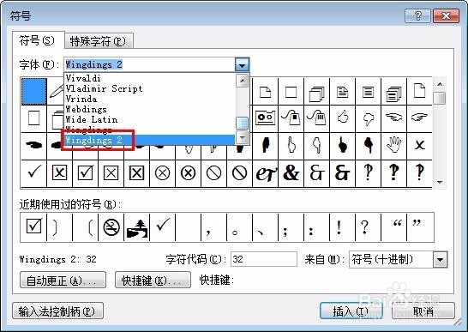Choose Wide Latin in the font list
468x332 pixels.
click(149, 119)
